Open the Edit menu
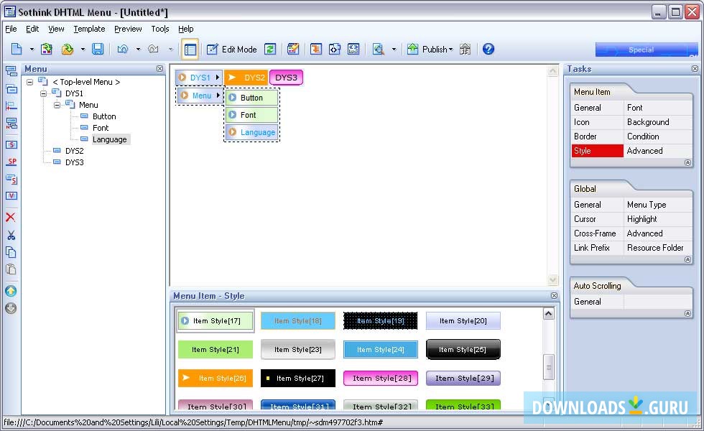704x431 pixels. (32, 29)
